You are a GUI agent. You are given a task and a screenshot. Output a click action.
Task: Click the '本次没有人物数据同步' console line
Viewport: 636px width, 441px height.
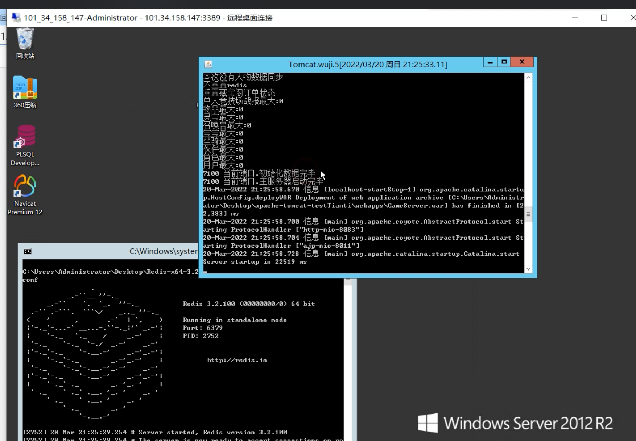(x=243, y=77)
